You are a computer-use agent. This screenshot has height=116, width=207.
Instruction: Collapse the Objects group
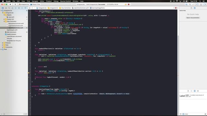tap(4, 15)
